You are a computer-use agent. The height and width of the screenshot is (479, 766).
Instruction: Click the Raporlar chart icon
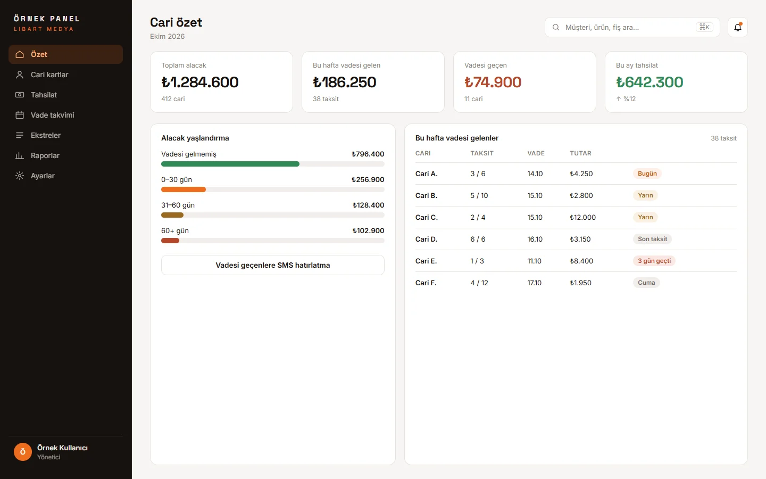tap(20, 155)
